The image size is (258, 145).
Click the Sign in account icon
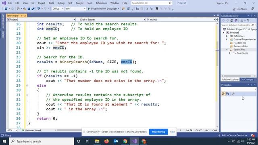click(x=227, y=3)
